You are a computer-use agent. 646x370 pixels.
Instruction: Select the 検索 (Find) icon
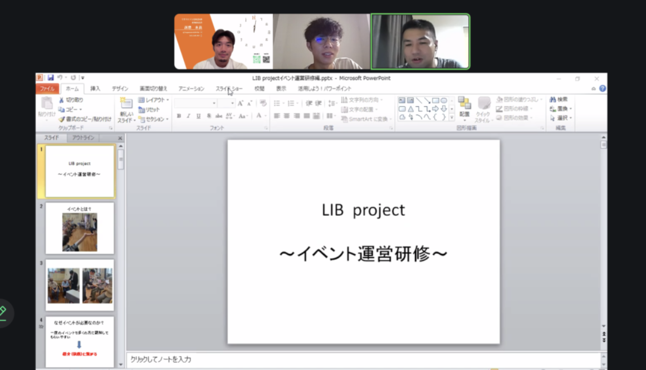[x=555, y=98]
